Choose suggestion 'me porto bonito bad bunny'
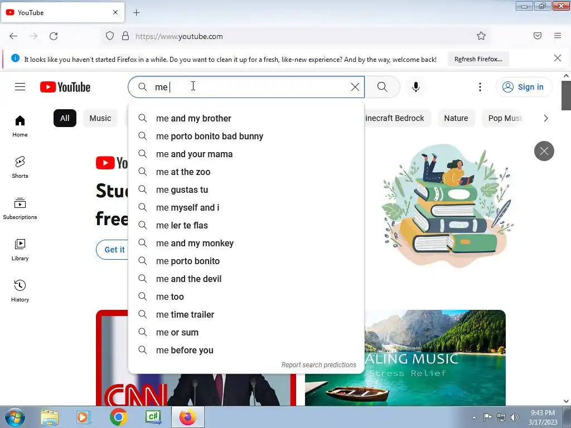Image resolution: width=571 pixels, height=428 pixels. click(x=246, y=136)
